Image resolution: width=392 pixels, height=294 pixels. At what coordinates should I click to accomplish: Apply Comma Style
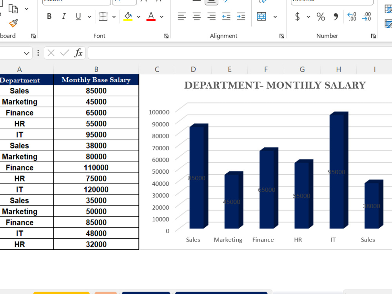pos(336,16)
